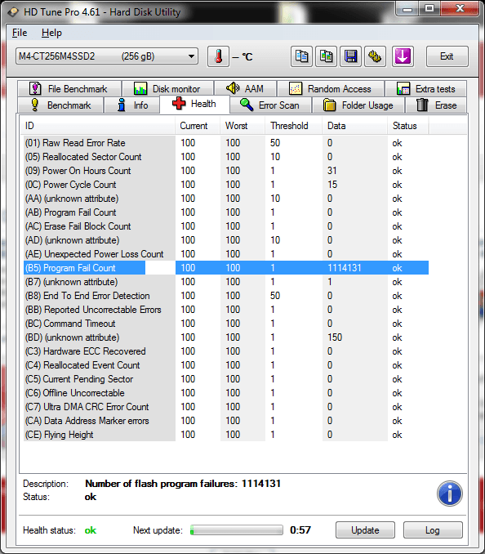485x554 pixels.
Task: Switch to the Folder Usage tab
Action: point(358,105)
